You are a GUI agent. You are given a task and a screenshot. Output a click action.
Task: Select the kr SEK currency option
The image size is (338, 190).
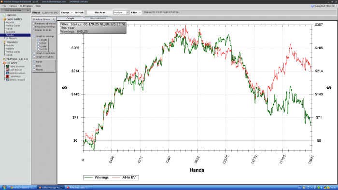(x=38, y=49)
